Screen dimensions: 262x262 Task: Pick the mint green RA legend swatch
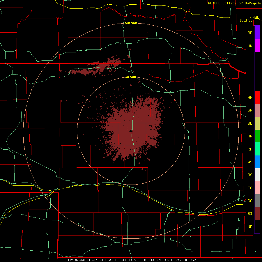[x=257, y=149]
